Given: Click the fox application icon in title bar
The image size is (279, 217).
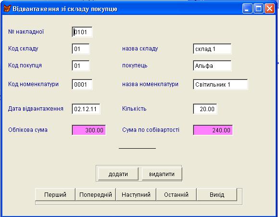Looking at the screenshot, I should tap(7, 9).
